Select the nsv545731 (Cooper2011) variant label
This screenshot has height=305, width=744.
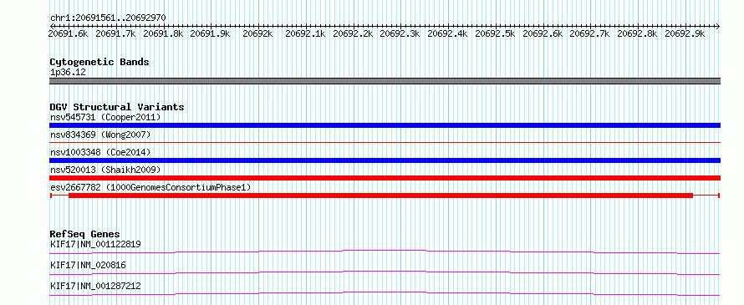coord(105,117)
